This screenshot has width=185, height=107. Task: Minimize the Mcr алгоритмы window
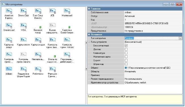pos(166,4)
